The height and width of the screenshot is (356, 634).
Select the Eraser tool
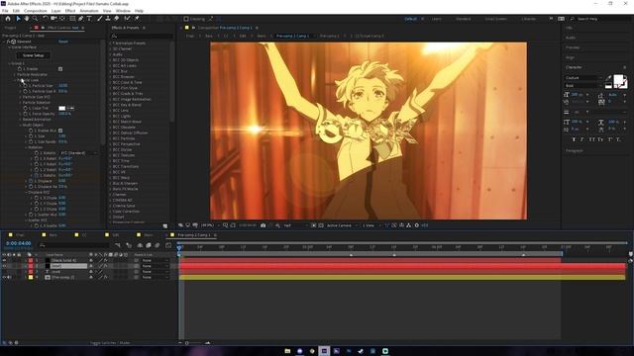117,19
